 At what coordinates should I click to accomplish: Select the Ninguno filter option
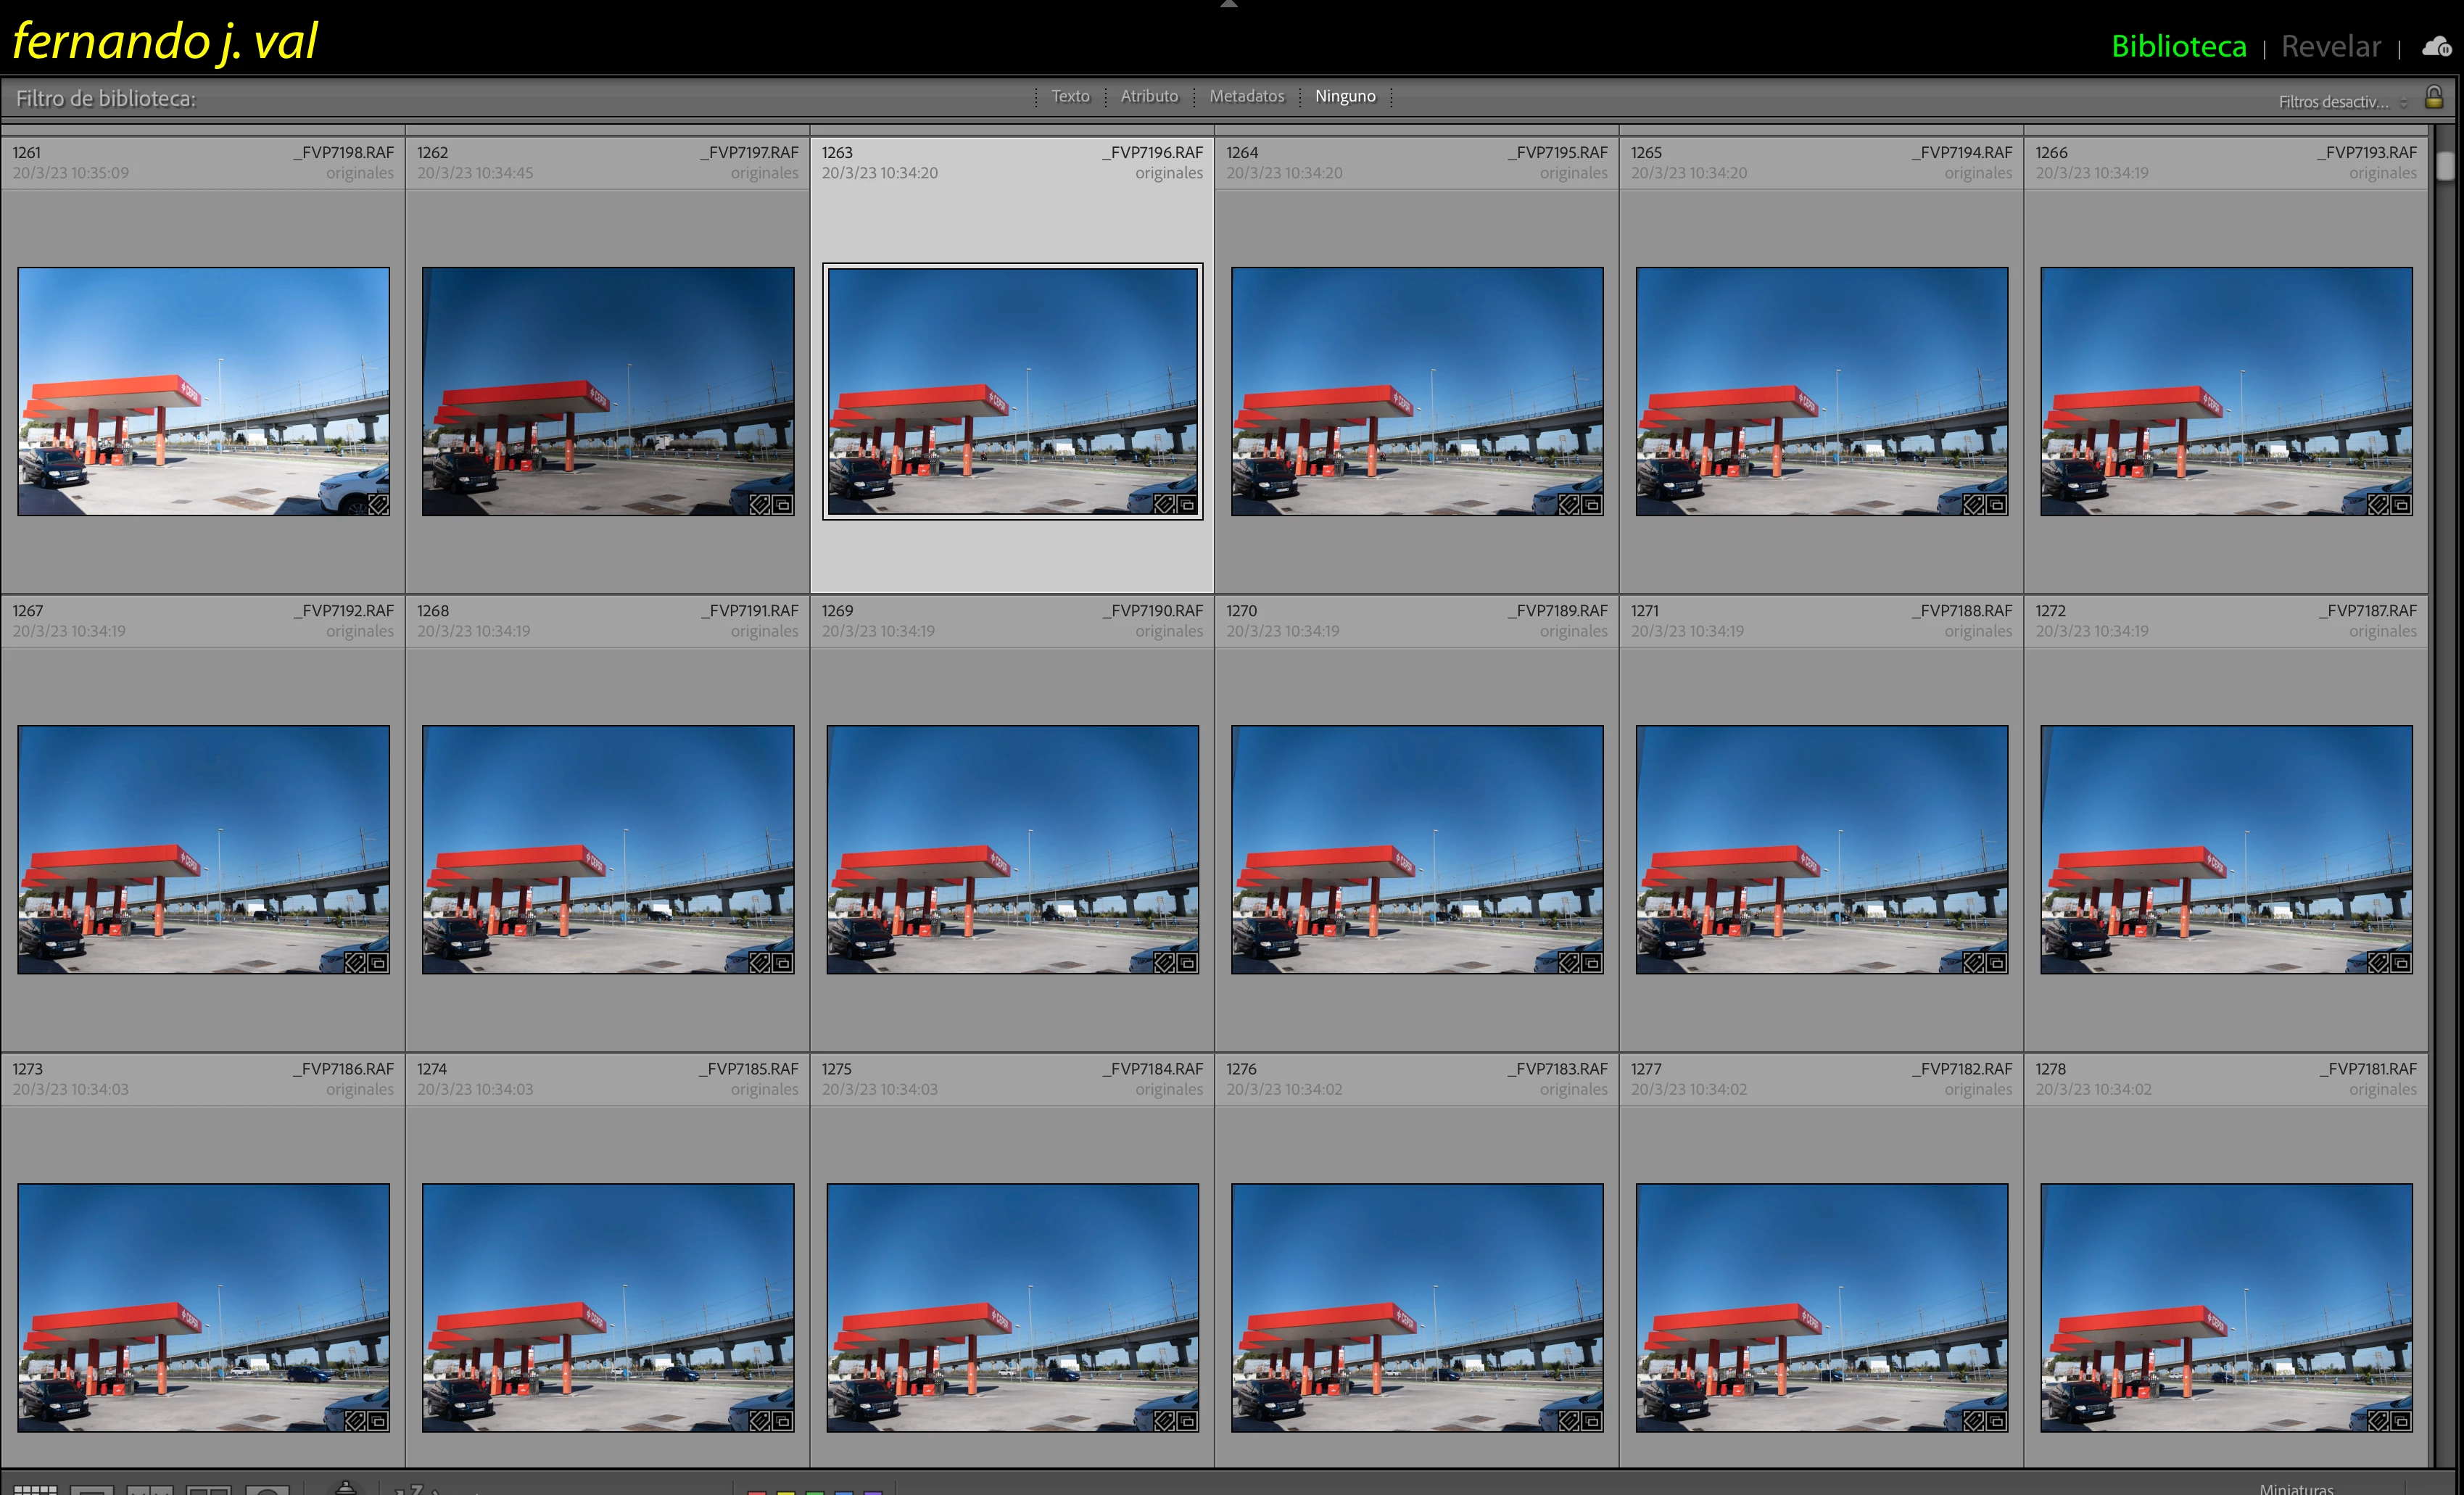(x=1345, y=96)
